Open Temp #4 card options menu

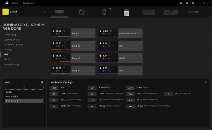point(93,68)
